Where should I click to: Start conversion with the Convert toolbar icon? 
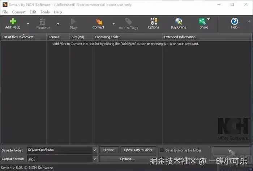(x=98, y=21)
